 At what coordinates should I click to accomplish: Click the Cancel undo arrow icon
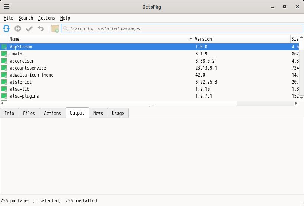[x=41, y=28]
